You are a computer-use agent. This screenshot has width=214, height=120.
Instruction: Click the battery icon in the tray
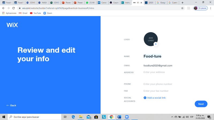(180, 117)
